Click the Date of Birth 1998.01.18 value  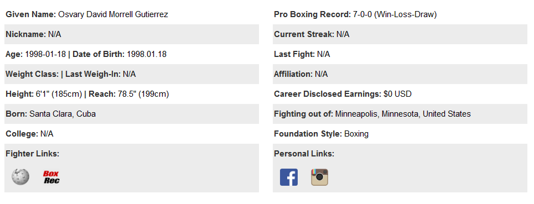147,54
